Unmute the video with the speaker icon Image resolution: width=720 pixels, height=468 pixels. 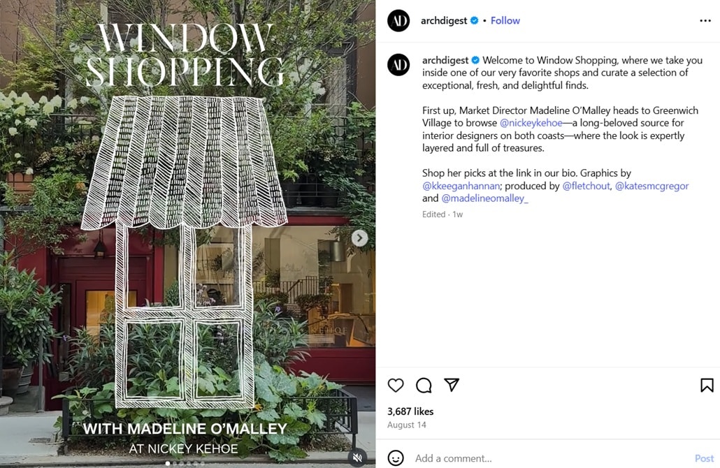pos(357,457)
